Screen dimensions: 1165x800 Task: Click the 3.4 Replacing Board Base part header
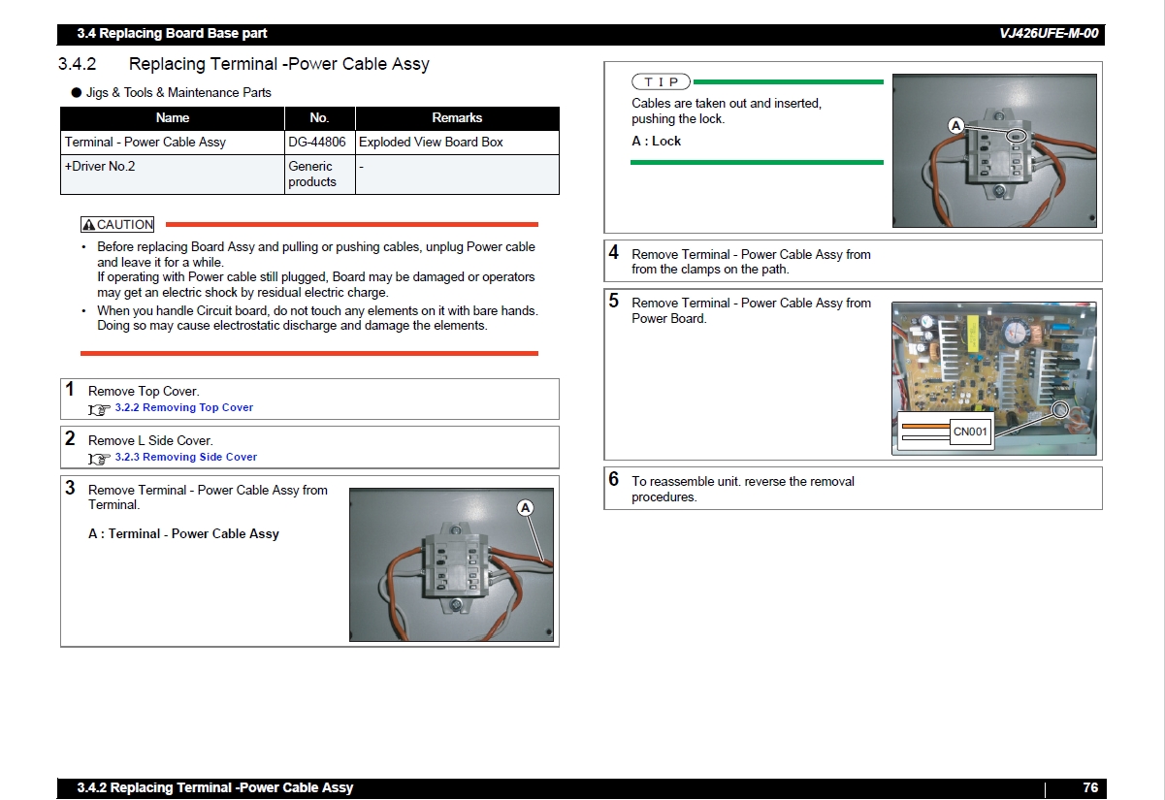pyautogui.click(x=172, y=34)
